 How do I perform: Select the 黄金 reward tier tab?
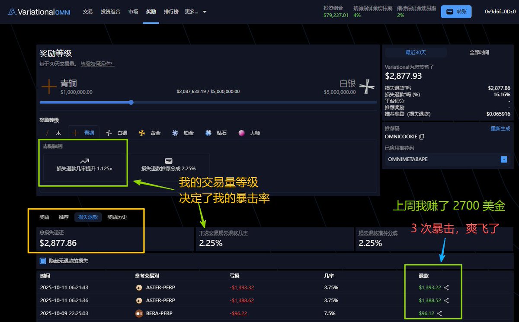click(x=150, y=133)
